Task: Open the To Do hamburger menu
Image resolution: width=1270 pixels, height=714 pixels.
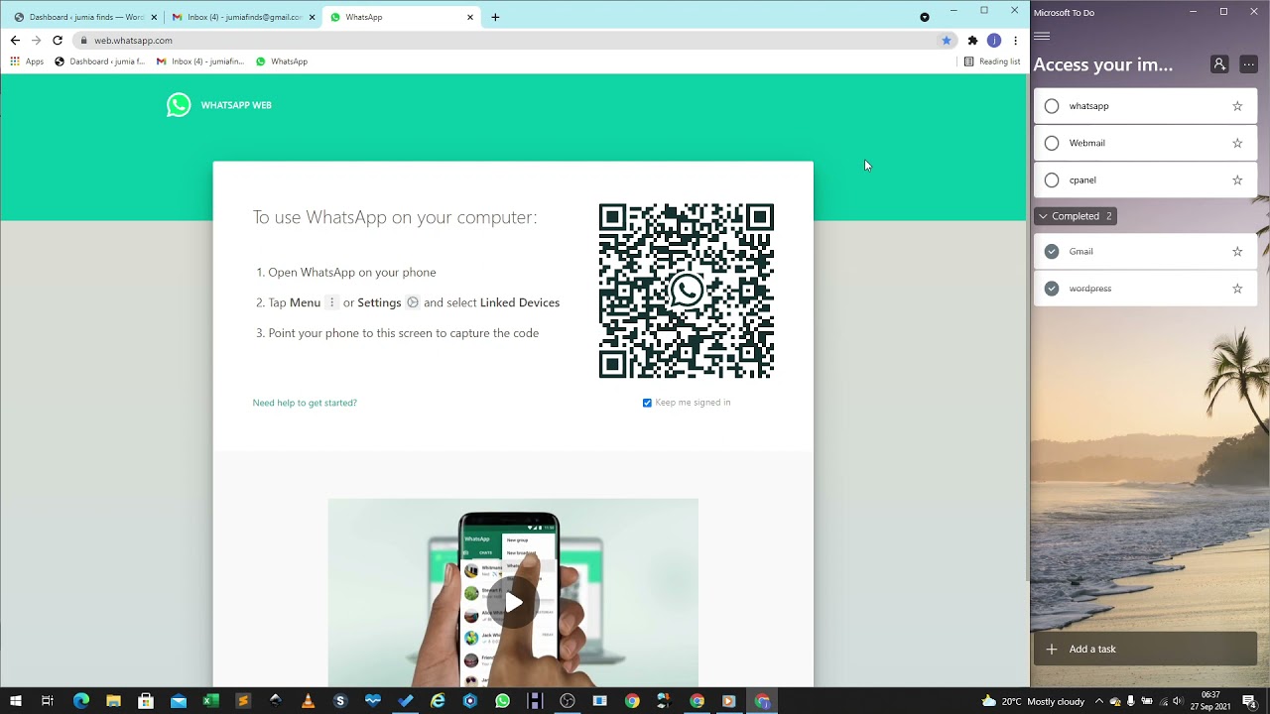Action: click(1042, 36)
